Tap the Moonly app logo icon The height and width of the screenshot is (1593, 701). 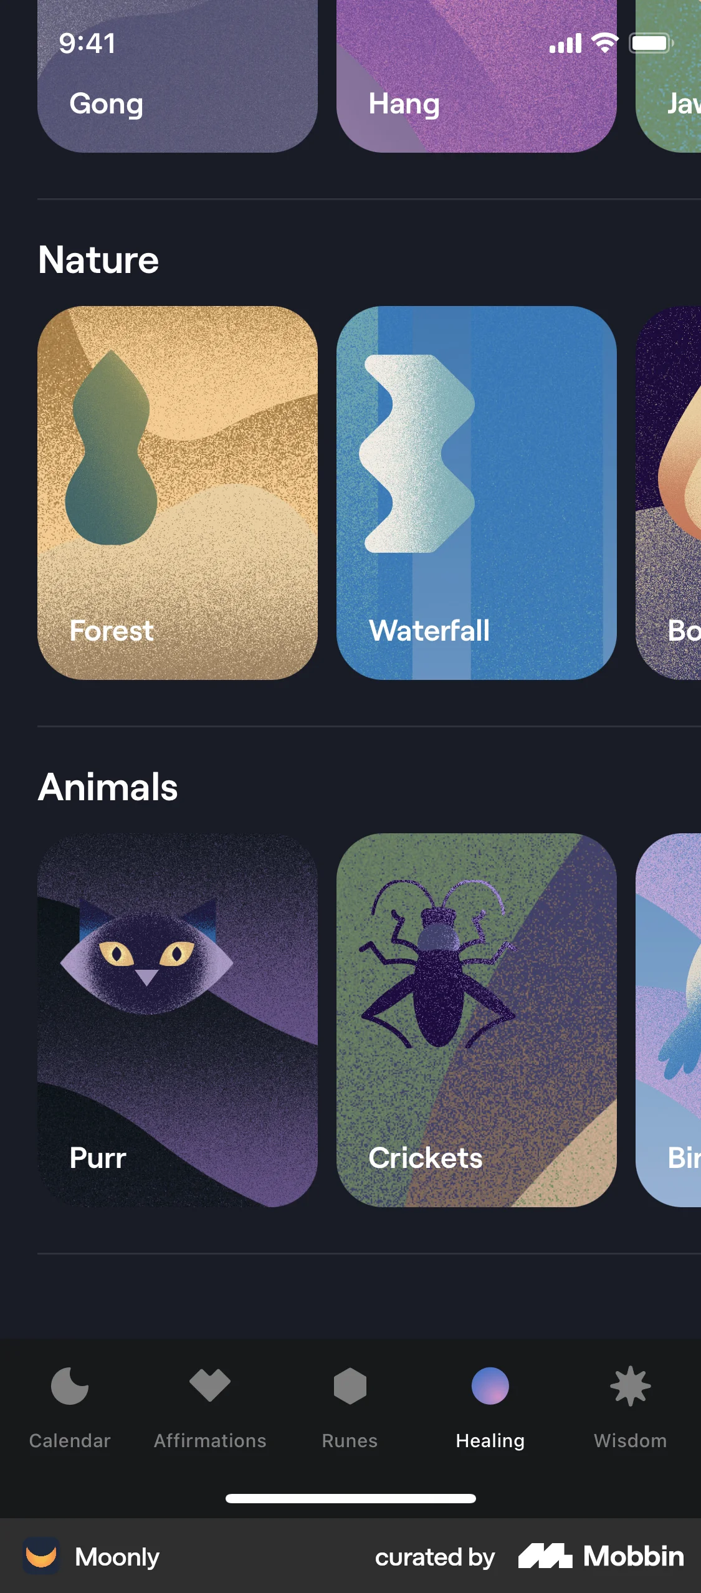click(41, 1556)
